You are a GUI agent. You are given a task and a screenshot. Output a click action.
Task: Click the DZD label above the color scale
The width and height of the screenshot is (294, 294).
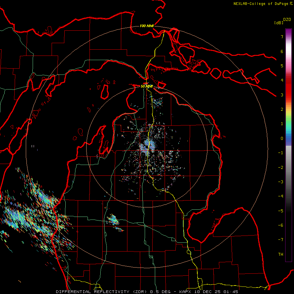(x=287, y=20)
